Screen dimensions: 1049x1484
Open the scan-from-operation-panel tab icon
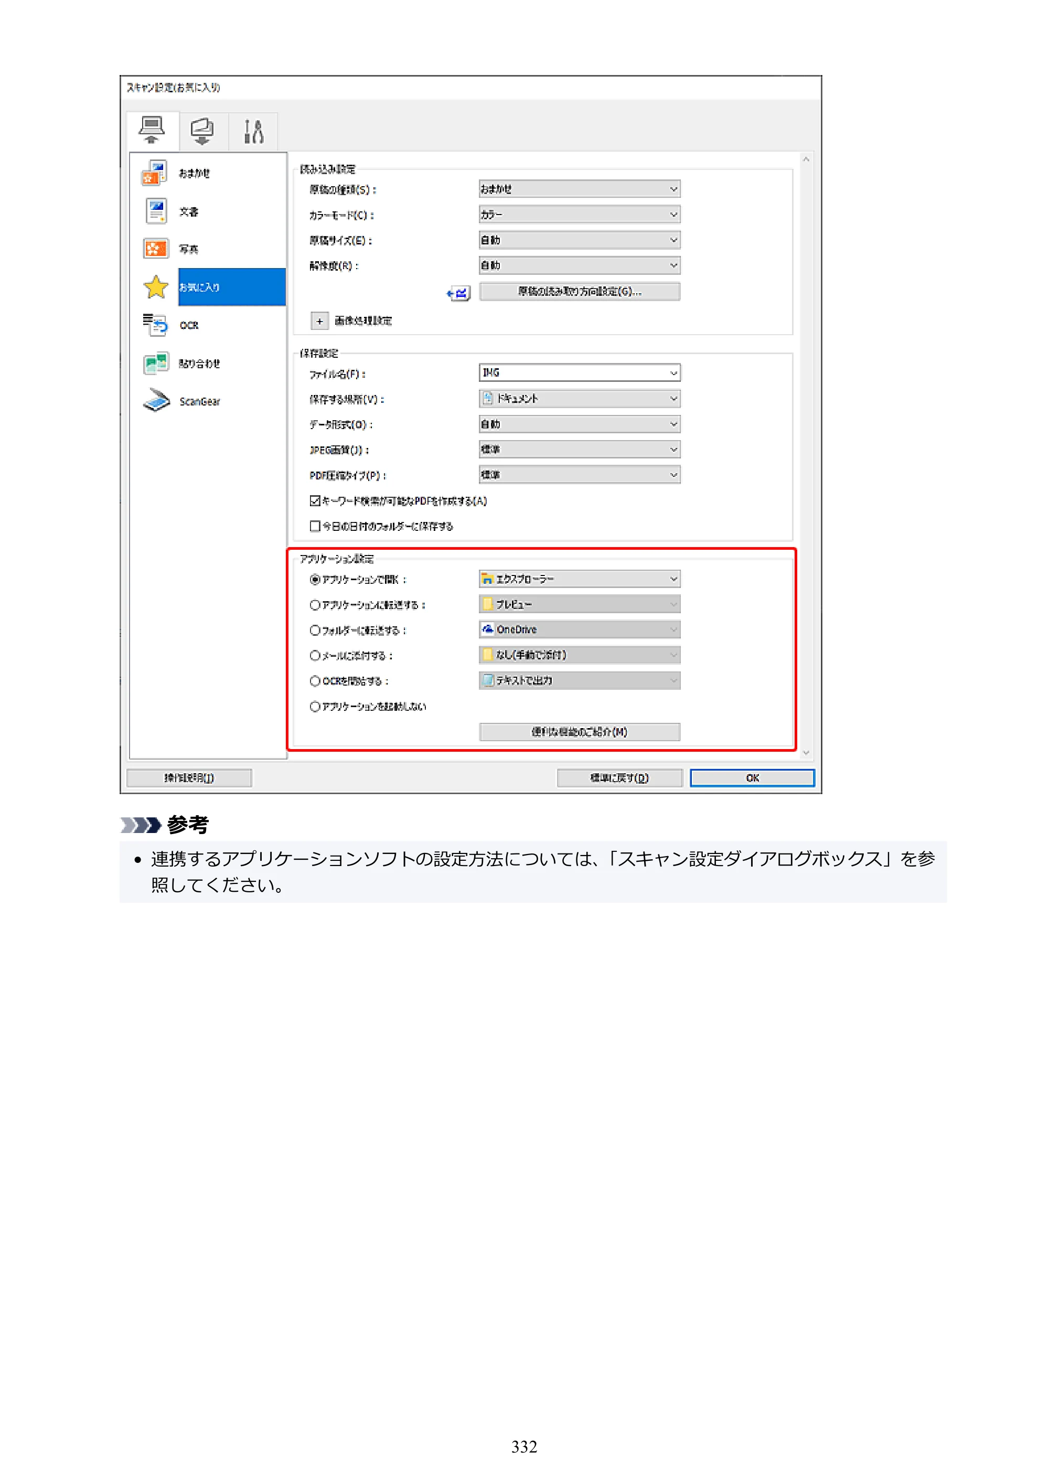[202, 131]
